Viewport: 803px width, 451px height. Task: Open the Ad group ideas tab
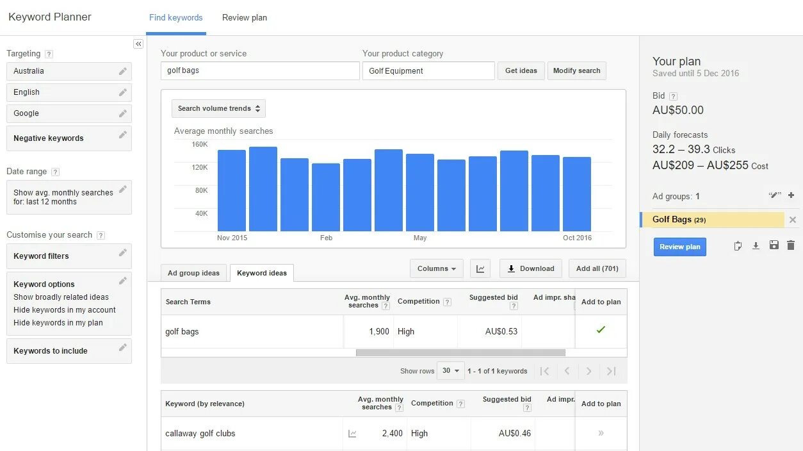(193, 272)
